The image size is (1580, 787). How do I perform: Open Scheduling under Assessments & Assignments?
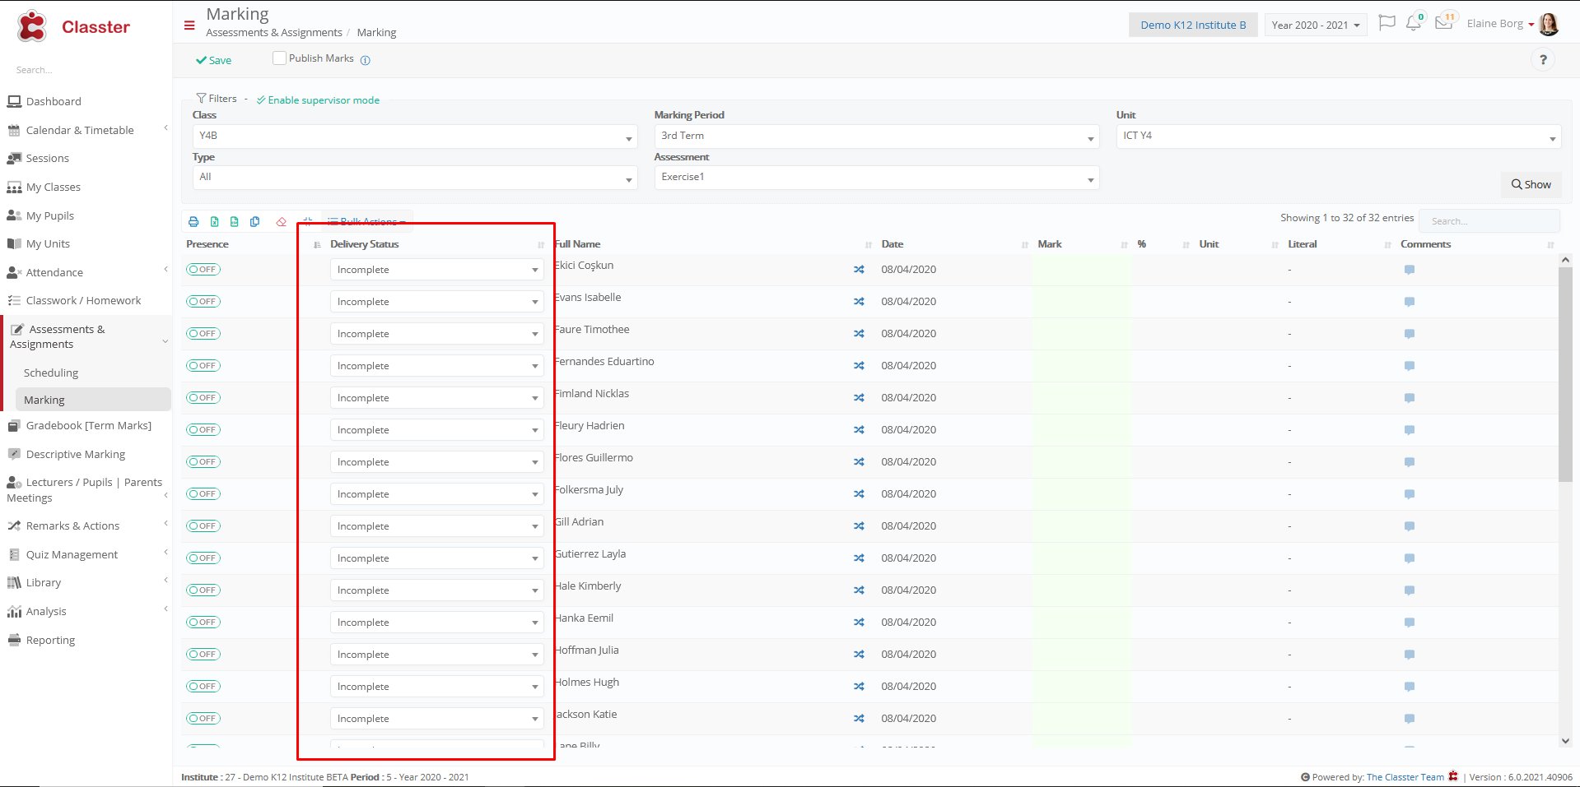51,373
